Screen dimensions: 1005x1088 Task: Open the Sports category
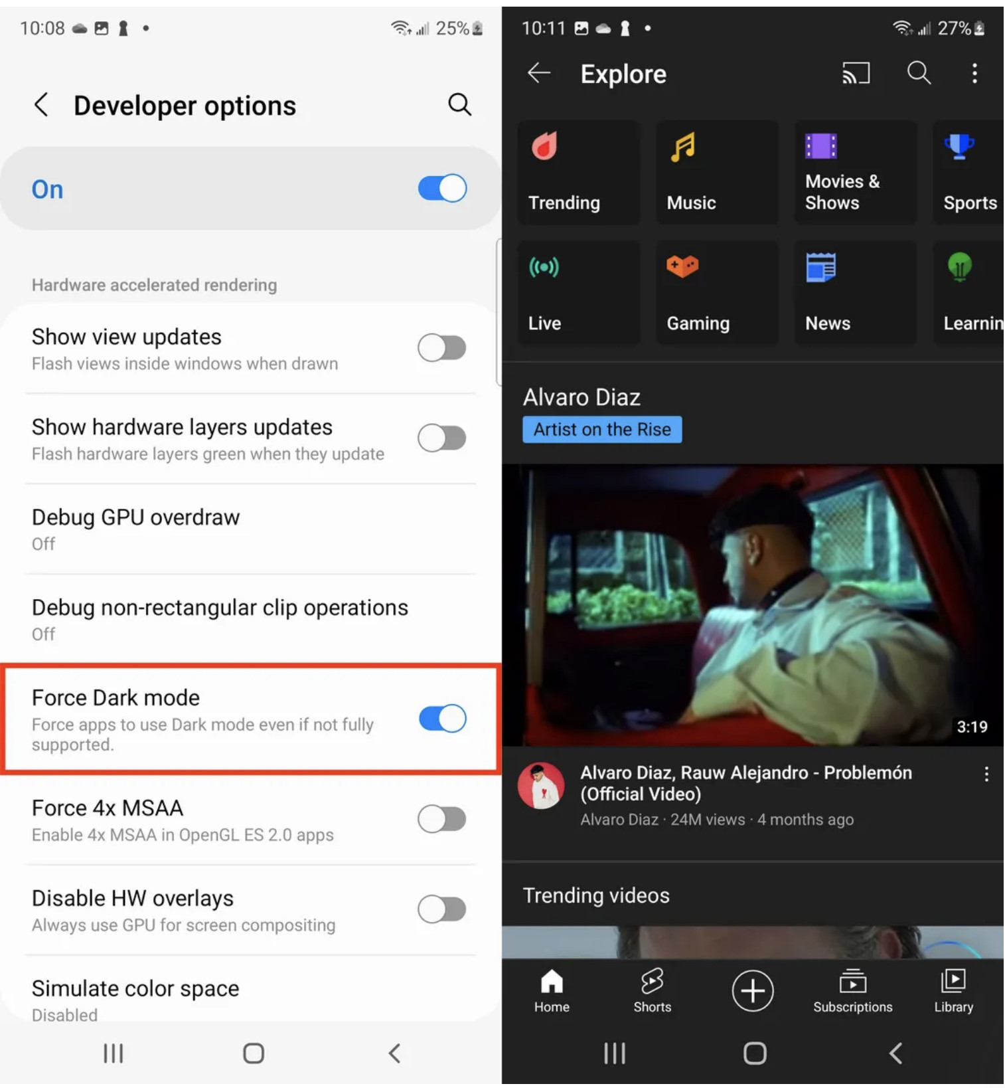pos(968,173)
